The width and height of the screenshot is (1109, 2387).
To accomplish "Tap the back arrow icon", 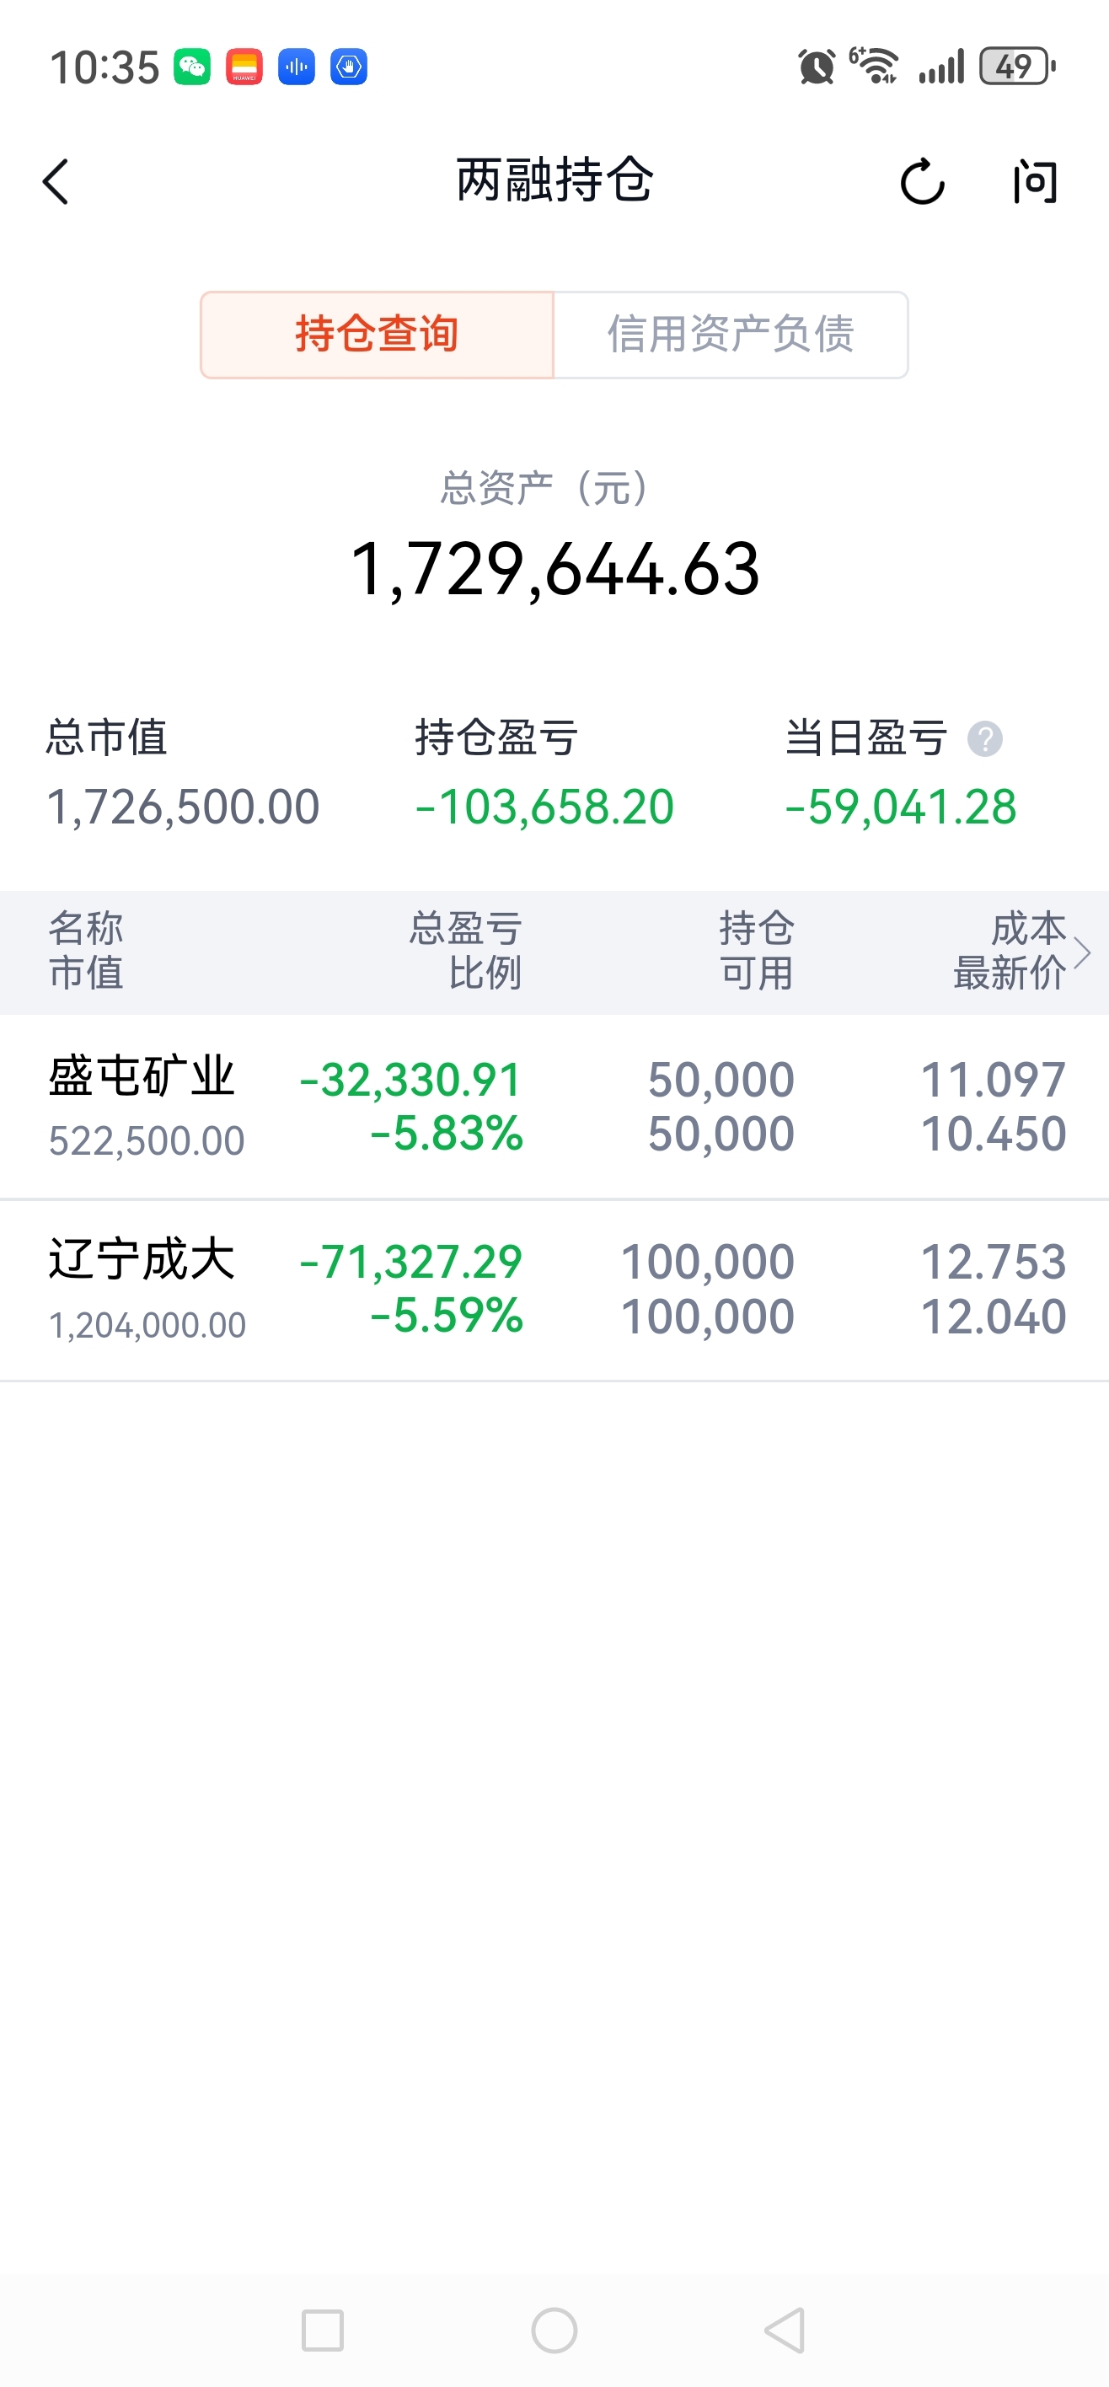I will tap(56, 181).
